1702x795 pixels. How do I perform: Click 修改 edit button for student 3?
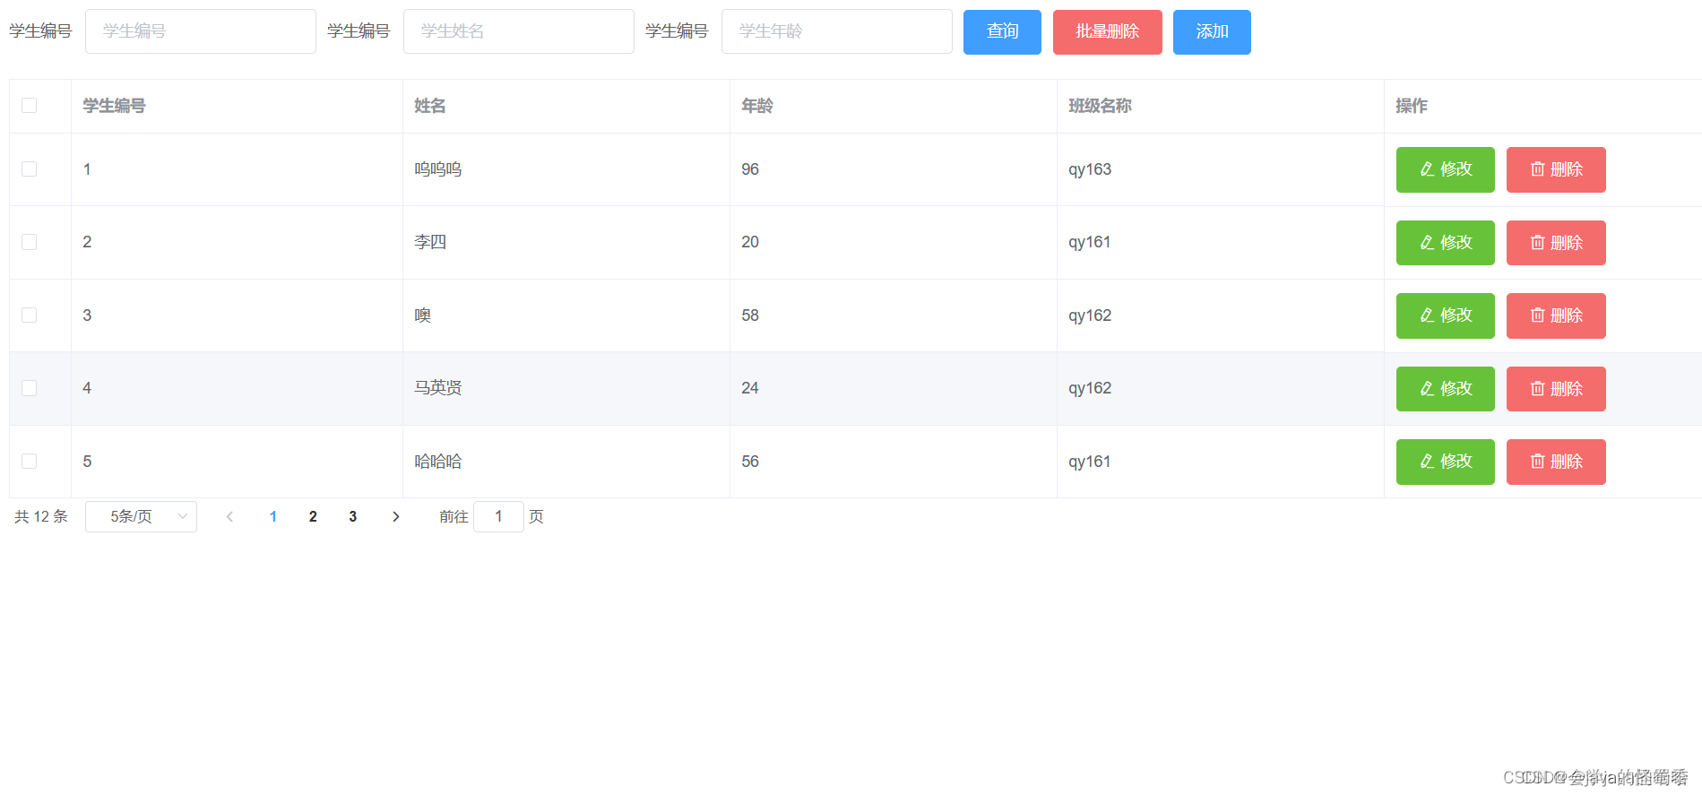click(x=1445, y=315)
